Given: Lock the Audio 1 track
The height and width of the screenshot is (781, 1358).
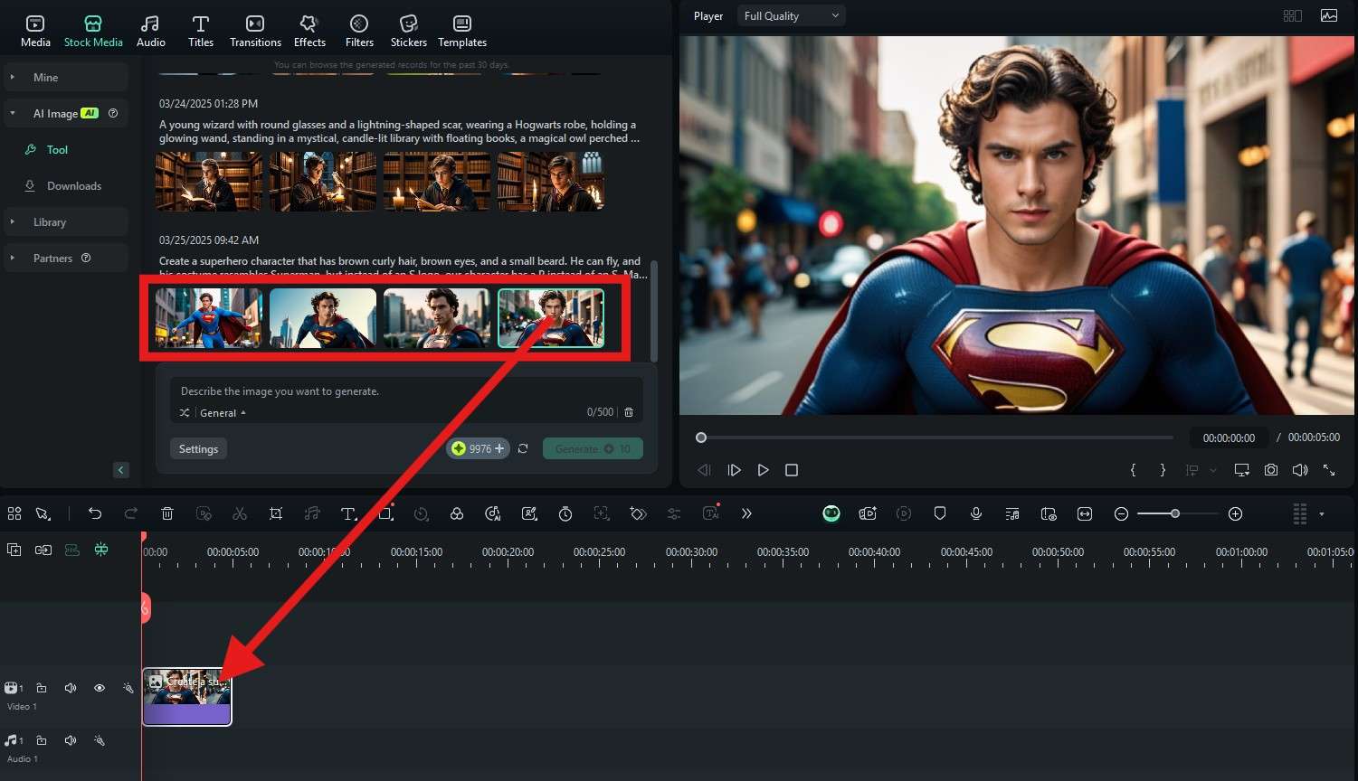Looking at the screenshot, I should coord(42,740).
